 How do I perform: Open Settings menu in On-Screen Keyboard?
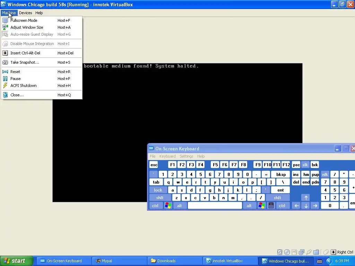point(186,156)
